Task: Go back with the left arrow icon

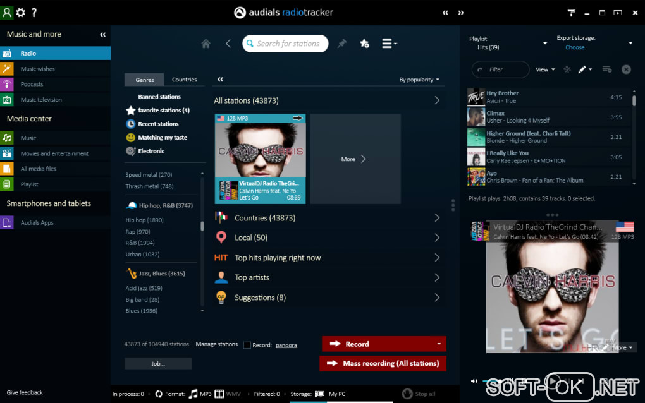Action: pyautogui.click(x=228, y=44)
